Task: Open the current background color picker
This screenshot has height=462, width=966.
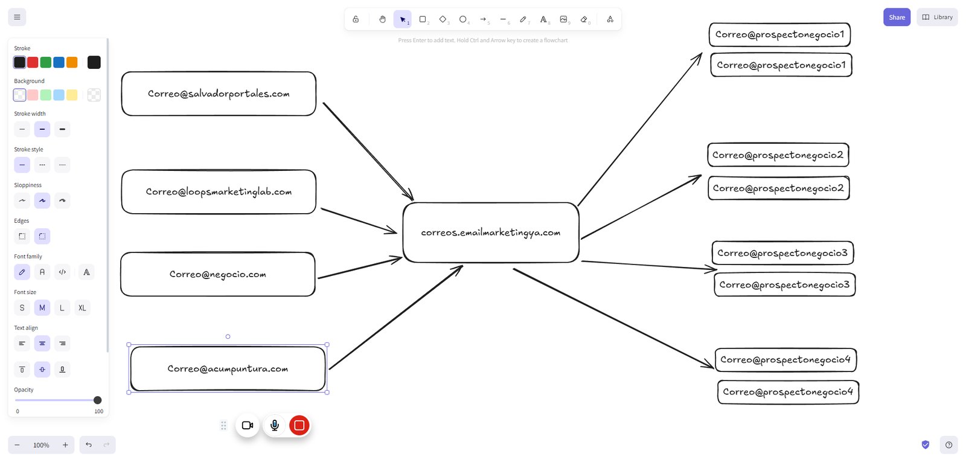Action: click(x=94, y=95)
